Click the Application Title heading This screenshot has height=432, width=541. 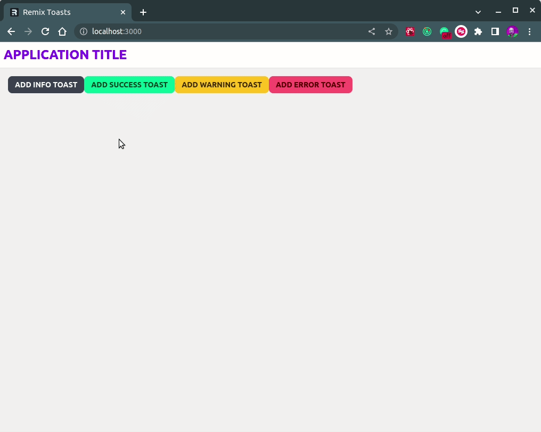point(65,55)
